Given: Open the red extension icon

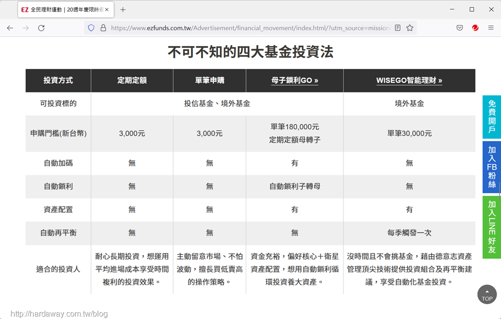Looking at the screenshot, I should (475, 28).
